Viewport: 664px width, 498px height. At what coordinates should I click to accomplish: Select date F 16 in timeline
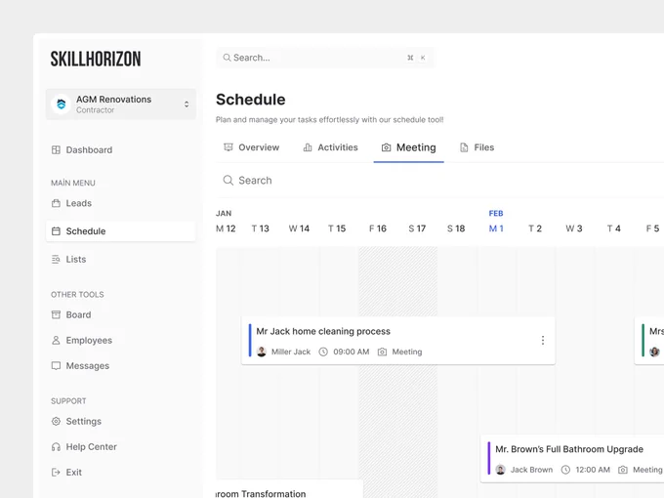point(378,228)
